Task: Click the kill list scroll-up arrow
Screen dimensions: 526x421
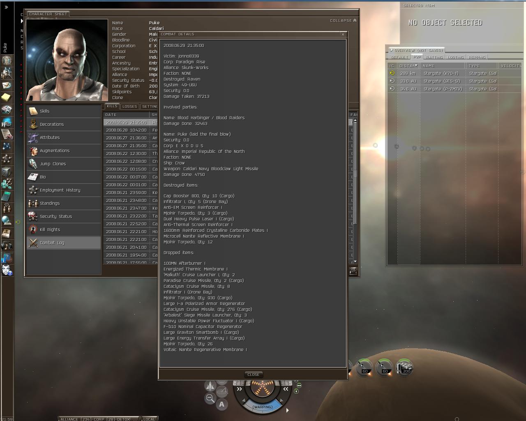Action: [355, 121]
